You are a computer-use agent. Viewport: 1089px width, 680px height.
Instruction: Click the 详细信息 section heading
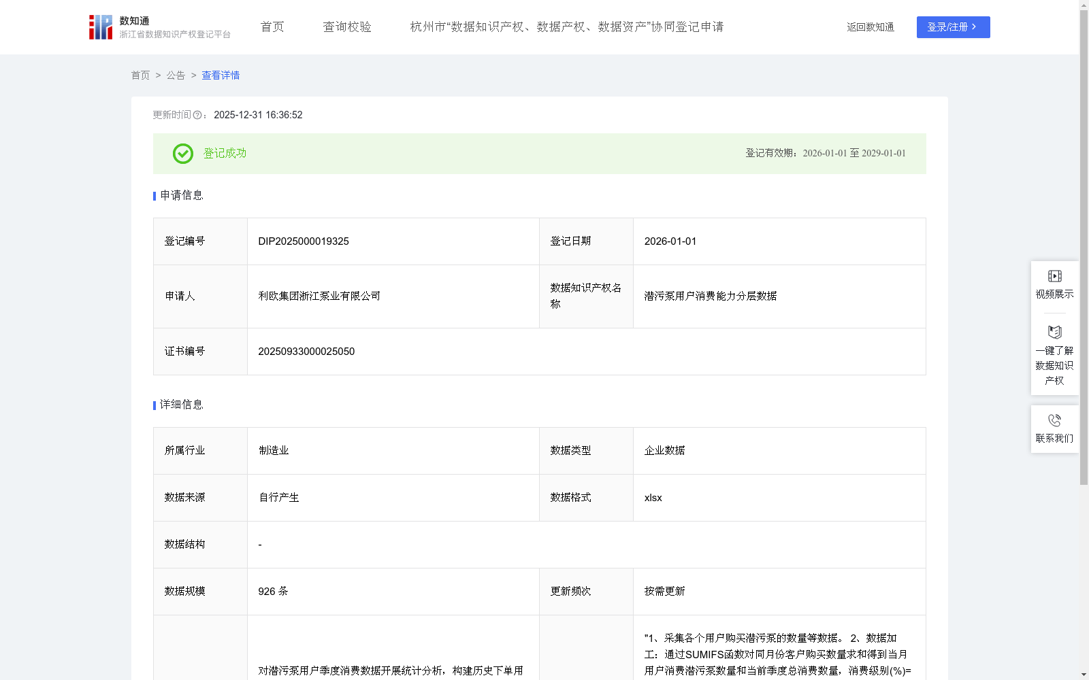click(x=181, y=405)
